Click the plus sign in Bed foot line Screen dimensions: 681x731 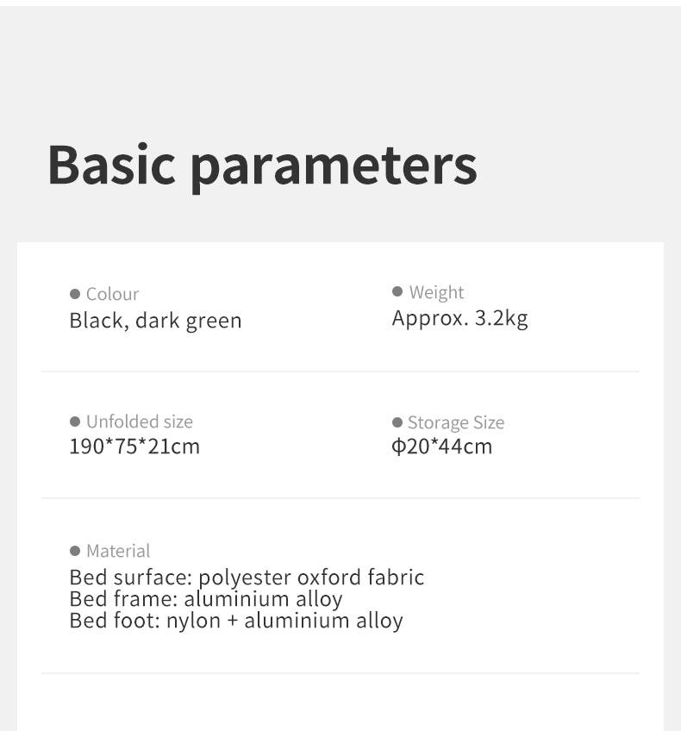(x=233, y=621)
